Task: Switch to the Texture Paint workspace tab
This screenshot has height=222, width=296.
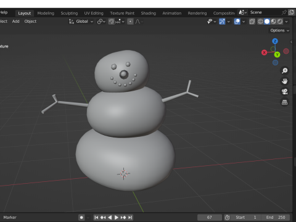Action: [122, 14]
